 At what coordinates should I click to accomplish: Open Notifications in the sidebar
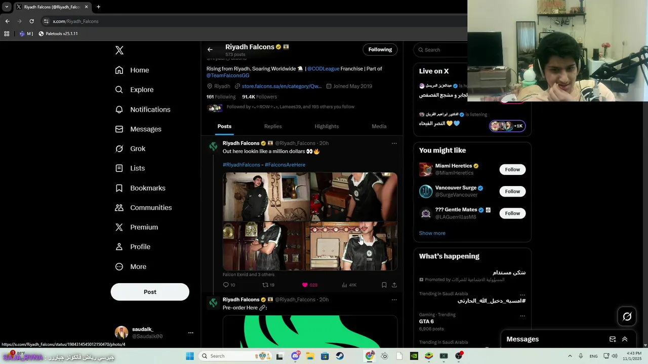[x=143, y=109]
